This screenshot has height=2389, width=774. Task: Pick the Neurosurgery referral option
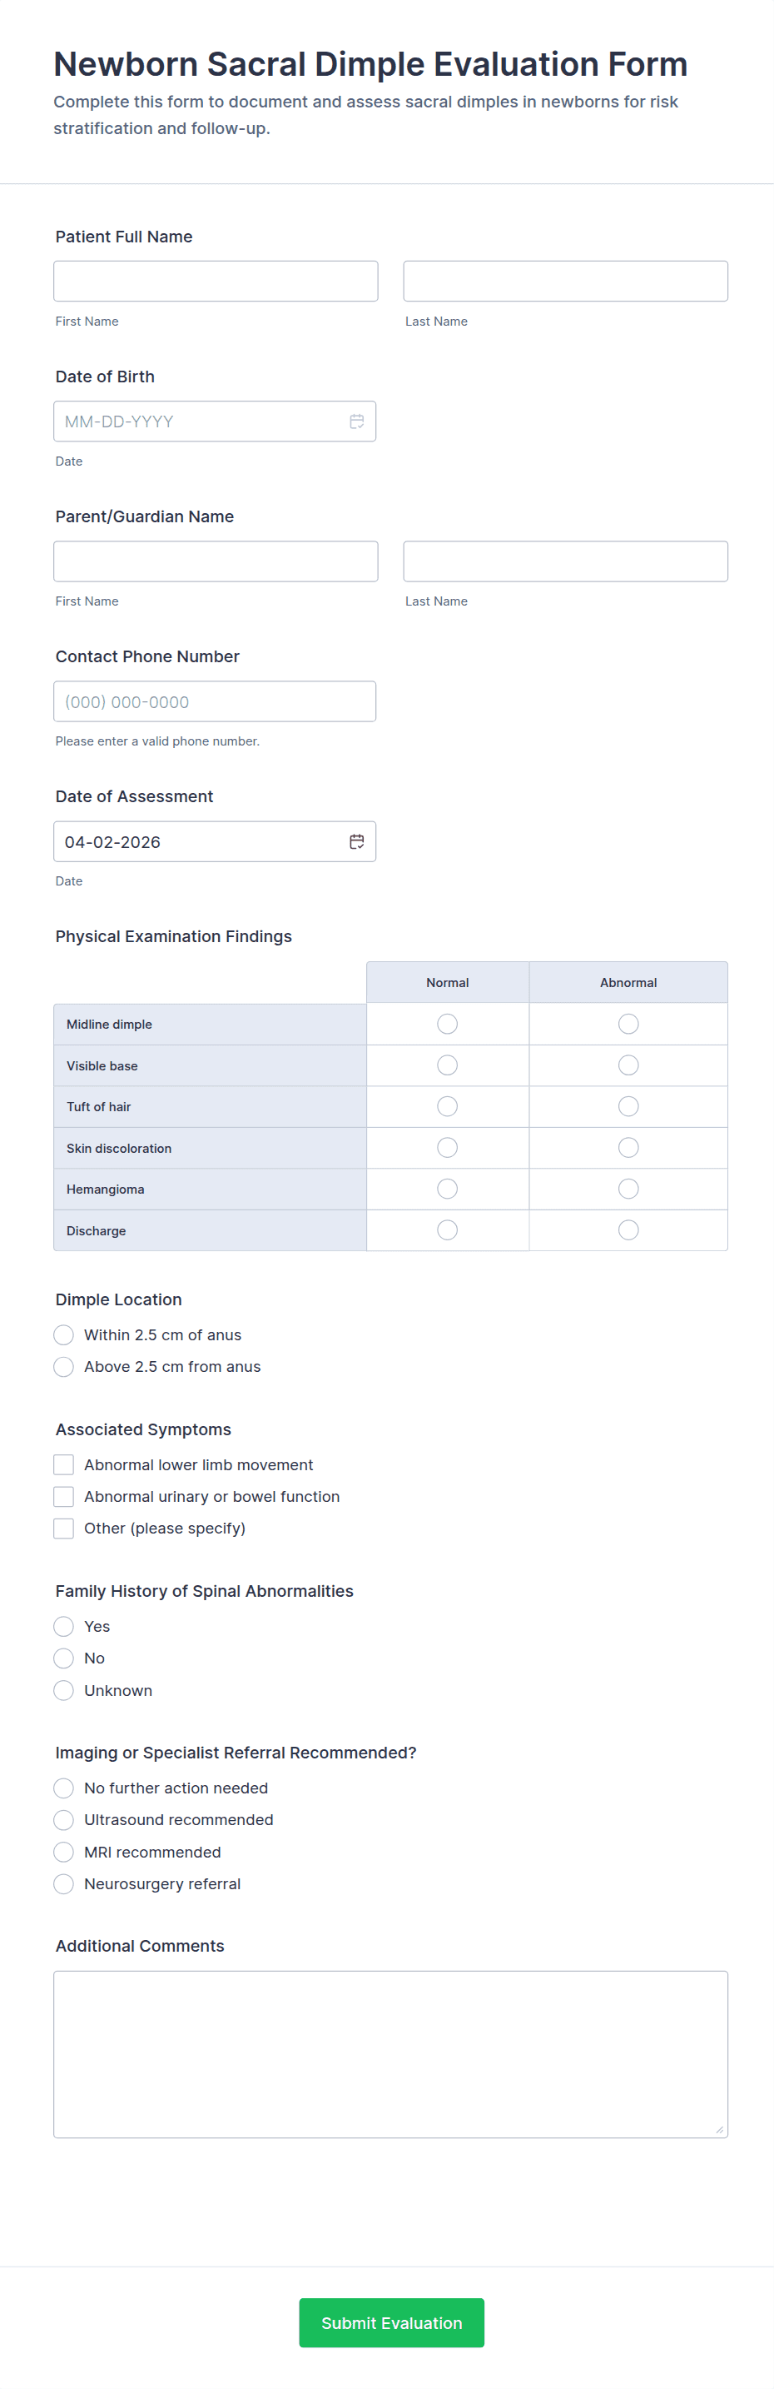[x=64, y=1883]
